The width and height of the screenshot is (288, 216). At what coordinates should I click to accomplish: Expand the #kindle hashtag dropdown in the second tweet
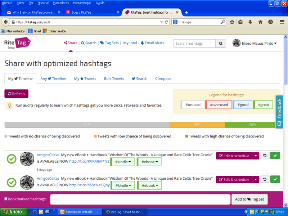pyautogui.click(x=123, y=185)
